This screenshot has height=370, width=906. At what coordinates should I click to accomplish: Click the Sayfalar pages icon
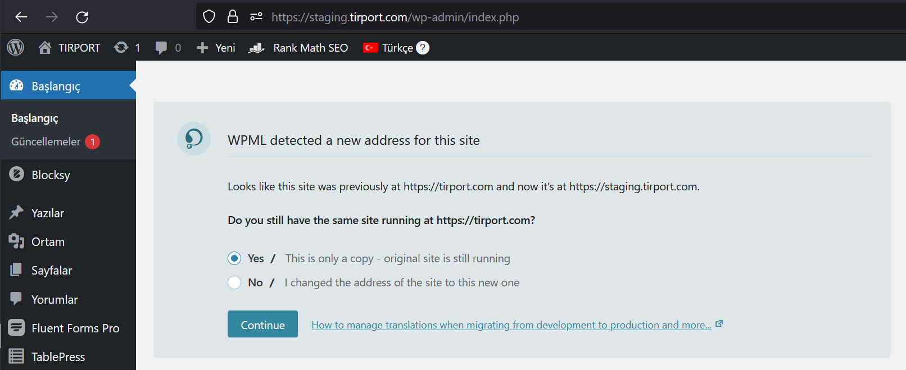click(16, 269)
